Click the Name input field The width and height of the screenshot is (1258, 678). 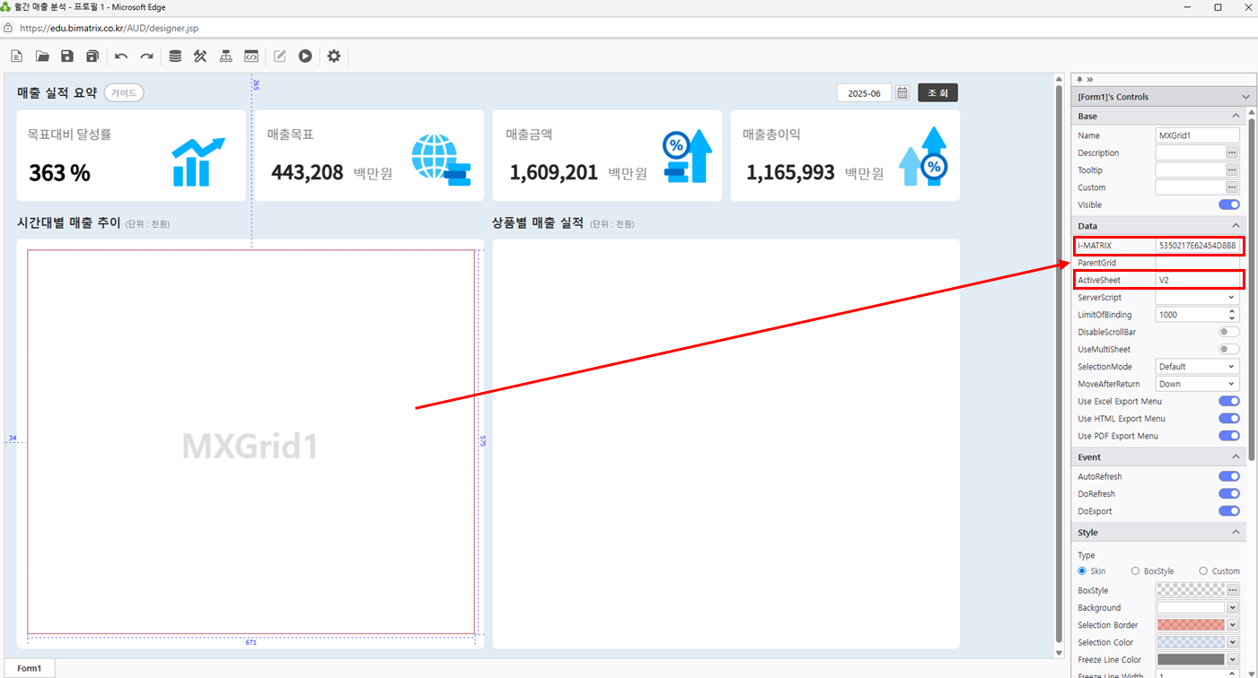tap(1197, 135)
